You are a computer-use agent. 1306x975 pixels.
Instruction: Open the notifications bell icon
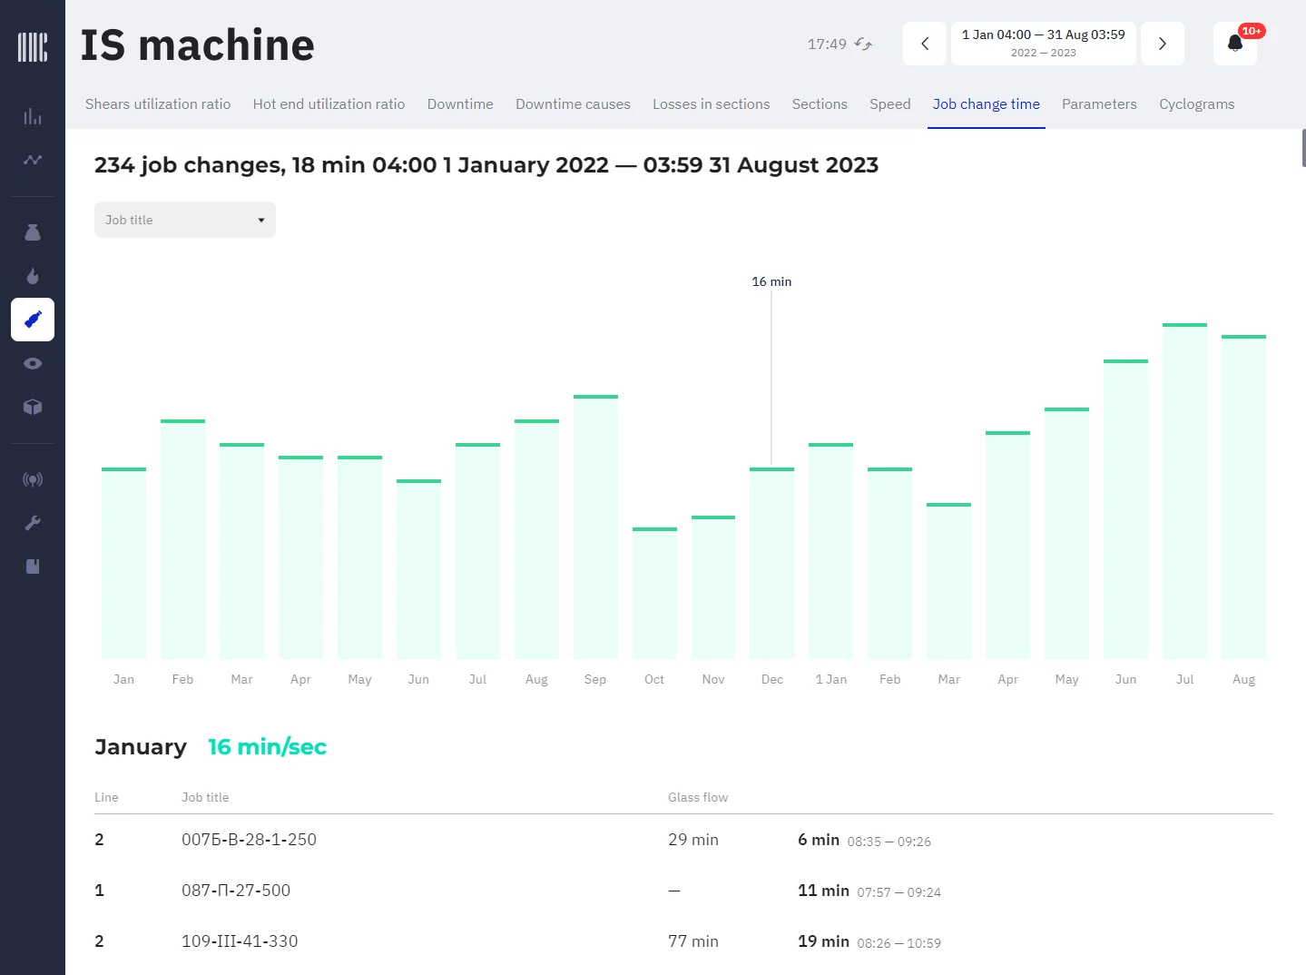point(1234,44)
